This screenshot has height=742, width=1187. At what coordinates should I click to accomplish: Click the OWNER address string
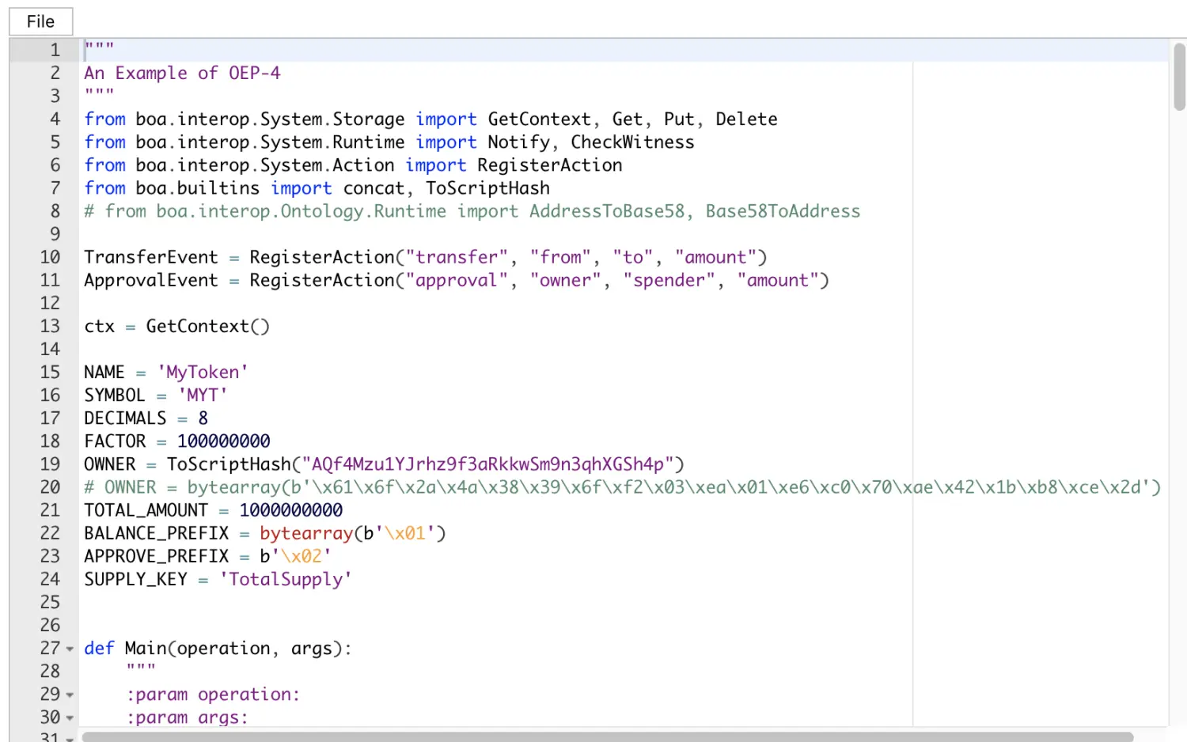(487, 464)
